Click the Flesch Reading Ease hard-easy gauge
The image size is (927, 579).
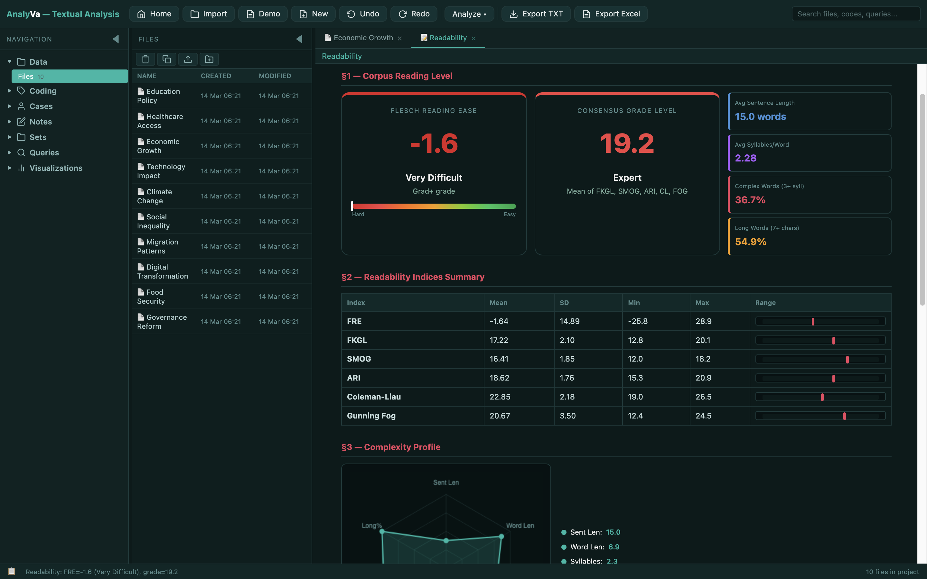click(x=434, y=206)
